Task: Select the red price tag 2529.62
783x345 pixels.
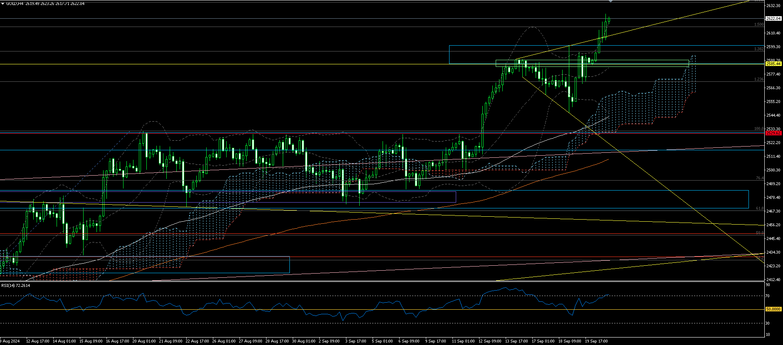Action: (x=773, y=133)
